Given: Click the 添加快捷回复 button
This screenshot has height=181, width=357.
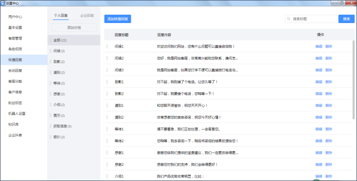Looking at the screenshot, I should pos(118,19).
